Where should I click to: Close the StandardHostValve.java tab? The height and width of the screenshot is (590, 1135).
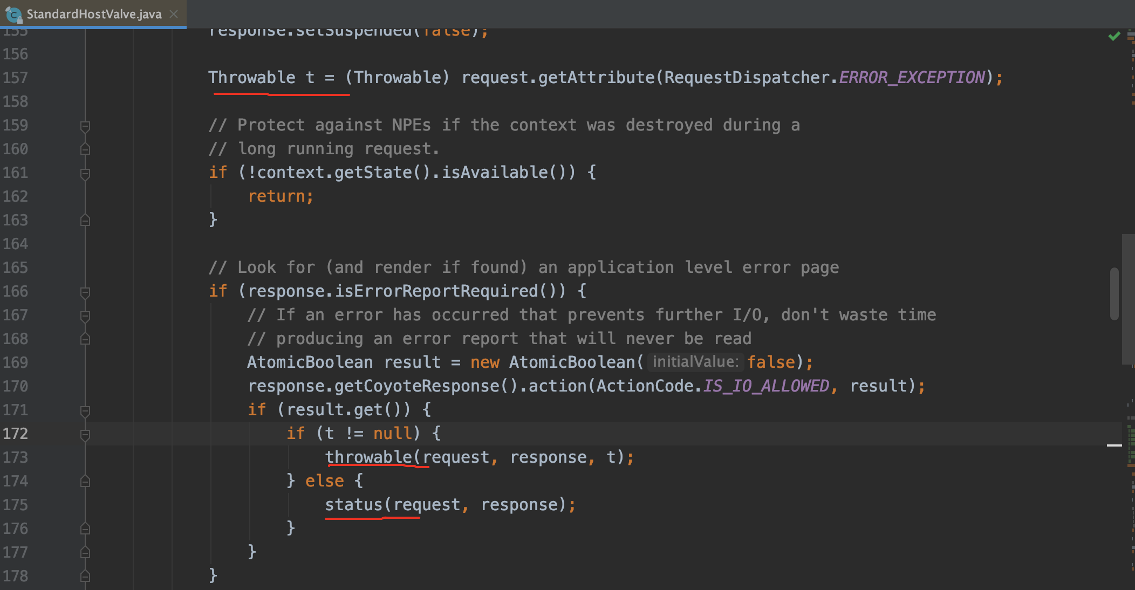click(x=174, y=14)
